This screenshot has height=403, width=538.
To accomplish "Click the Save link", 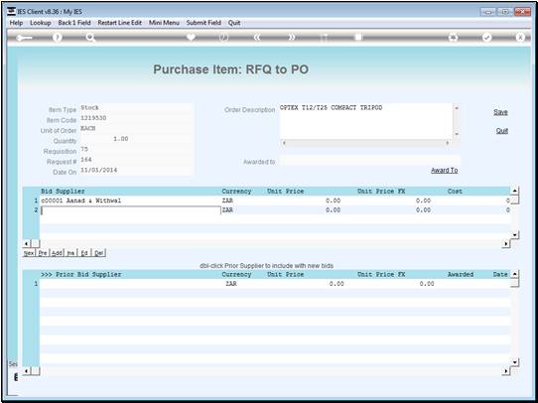I will [500, 112].
